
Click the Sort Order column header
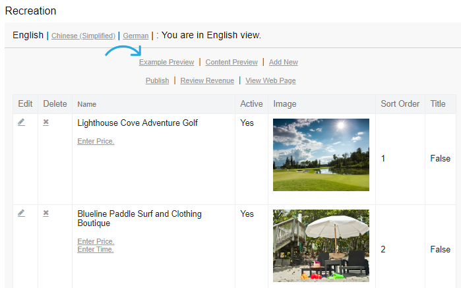(400, 103)
